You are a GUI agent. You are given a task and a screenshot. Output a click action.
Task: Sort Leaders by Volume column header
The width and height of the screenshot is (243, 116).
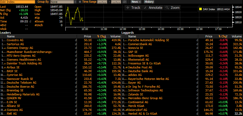click(115, 36)
